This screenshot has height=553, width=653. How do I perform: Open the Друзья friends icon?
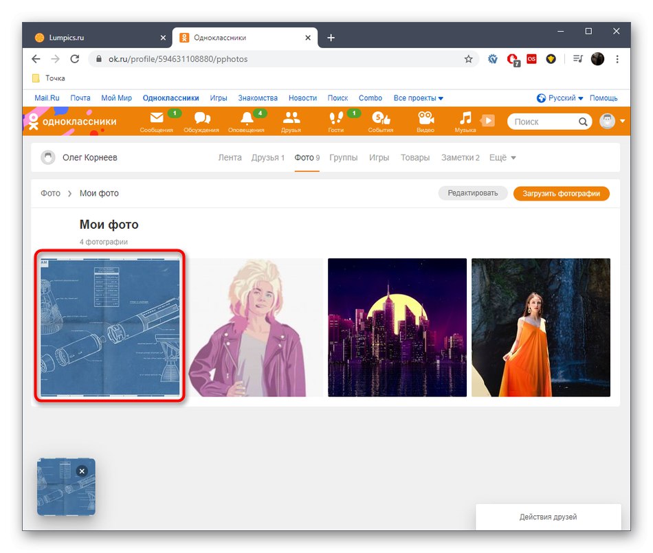point(290,118)
